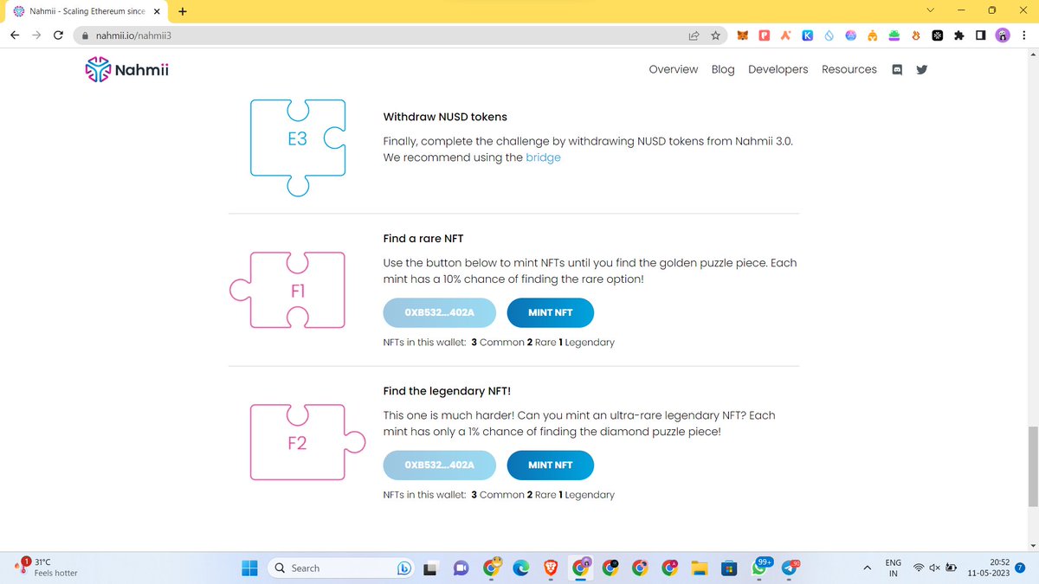Viewport: 1039px width, 584px height.
Task: Open the Blog menu item
Action: [723, 69]
